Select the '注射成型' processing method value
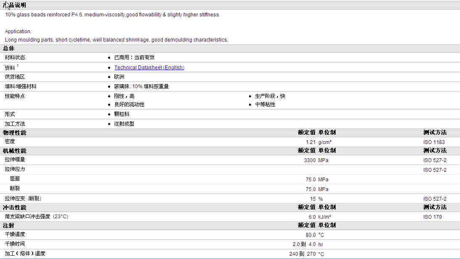Viewport: 460px width, 259px height. point(124,124)
